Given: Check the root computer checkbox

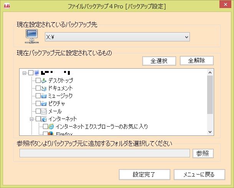Looking at the screenshot, I should point(31,73).
